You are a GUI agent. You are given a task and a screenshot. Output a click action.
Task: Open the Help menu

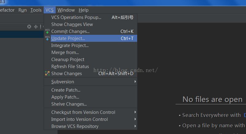[x=83, y=10]
